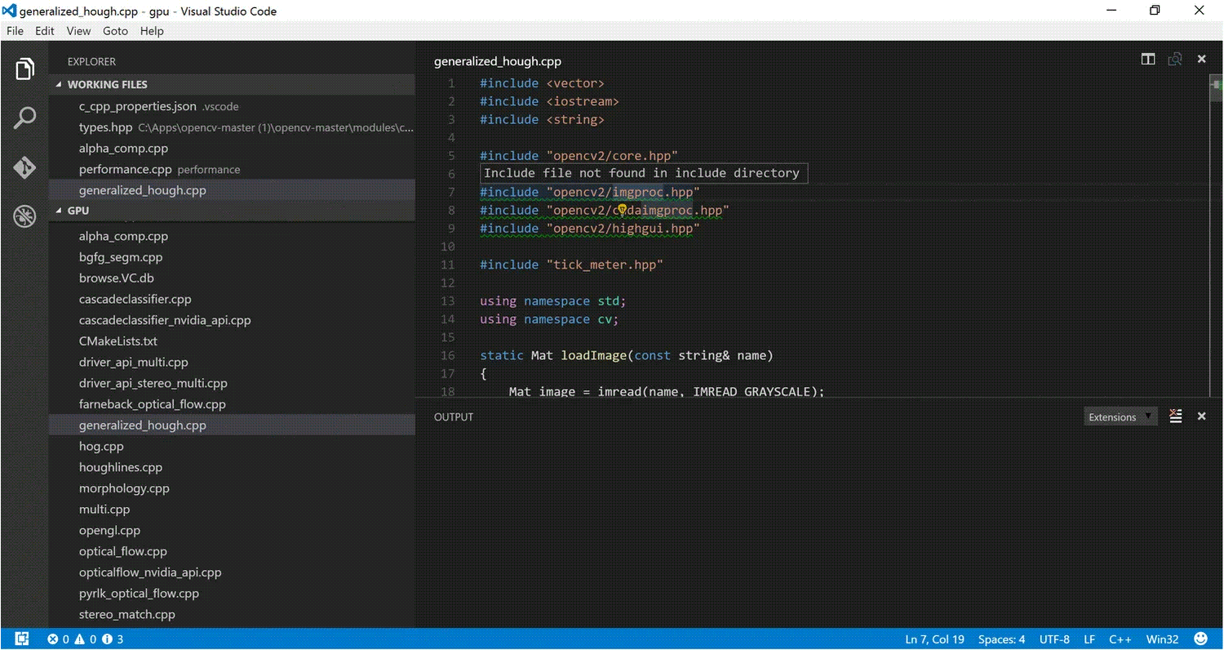Click the open preview icon in editor title
The width and height of the screenshot is (1224, 650).
click(1175, 59)
